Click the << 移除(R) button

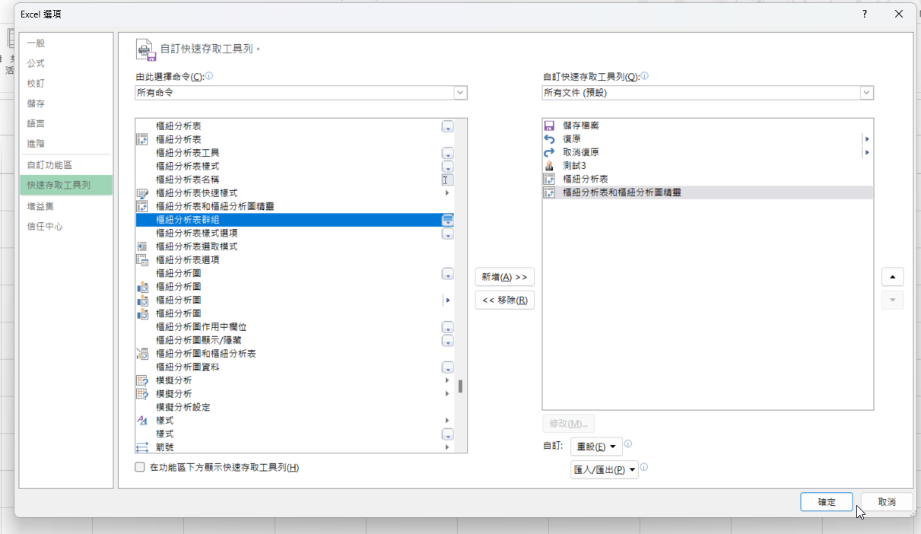click(x=504, y=300)
